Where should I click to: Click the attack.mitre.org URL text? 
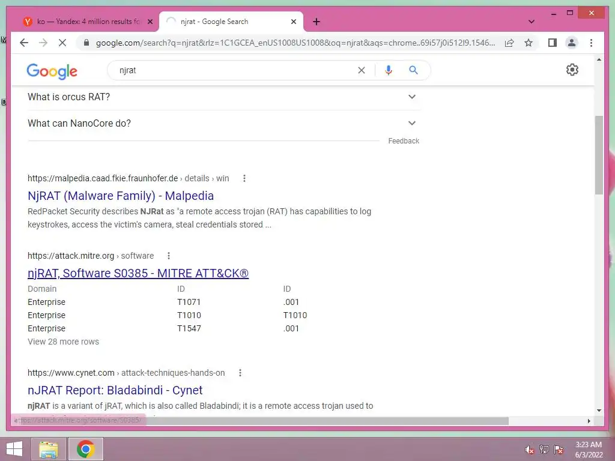point(71,256)
